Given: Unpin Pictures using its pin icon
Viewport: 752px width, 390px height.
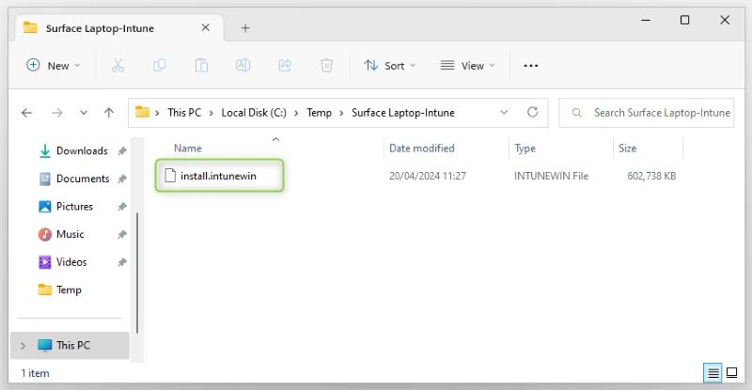Looking at the screenshot, I should (x=122, y=207).
